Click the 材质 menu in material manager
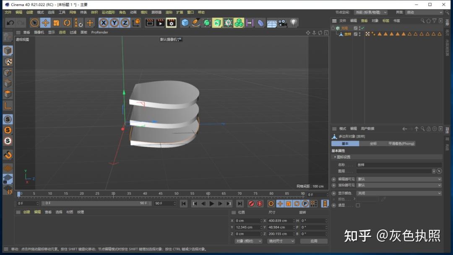 (x=70, y=212)
